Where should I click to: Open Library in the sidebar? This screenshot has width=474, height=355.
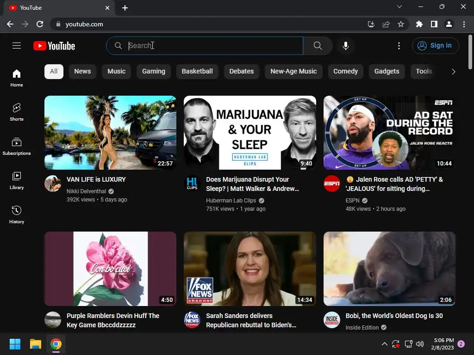point(17,181)
